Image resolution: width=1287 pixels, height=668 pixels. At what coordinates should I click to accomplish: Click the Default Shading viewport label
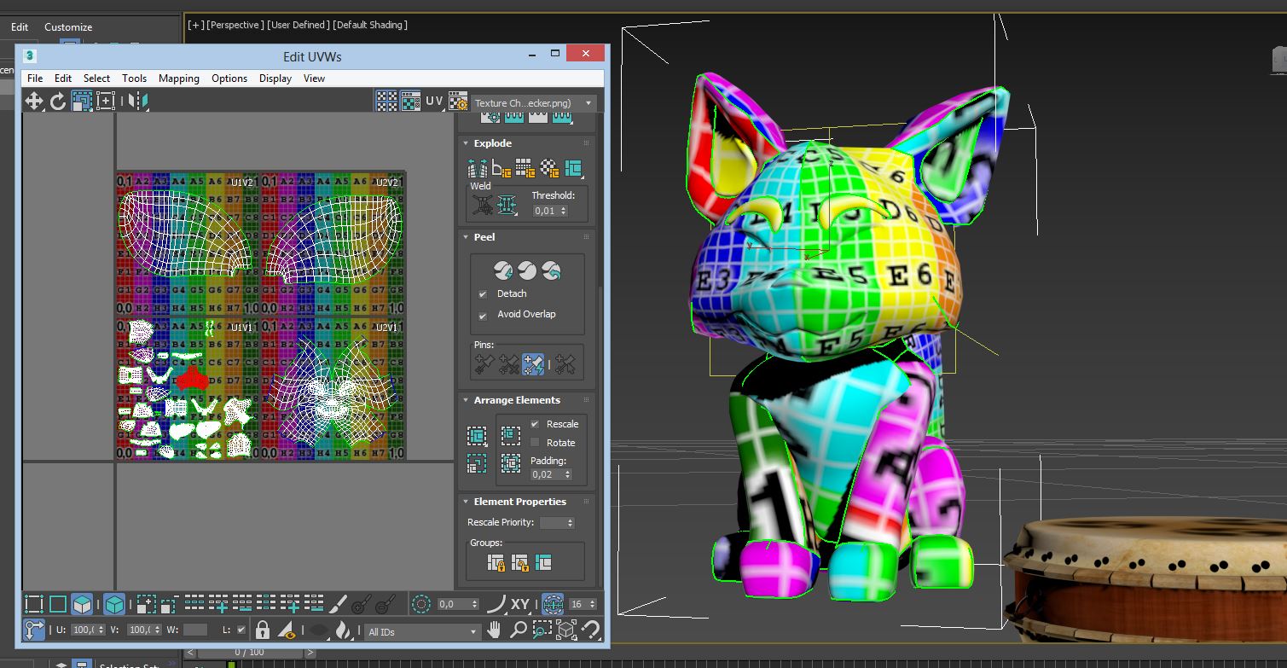pyautogui.click(x=370, y=25)
